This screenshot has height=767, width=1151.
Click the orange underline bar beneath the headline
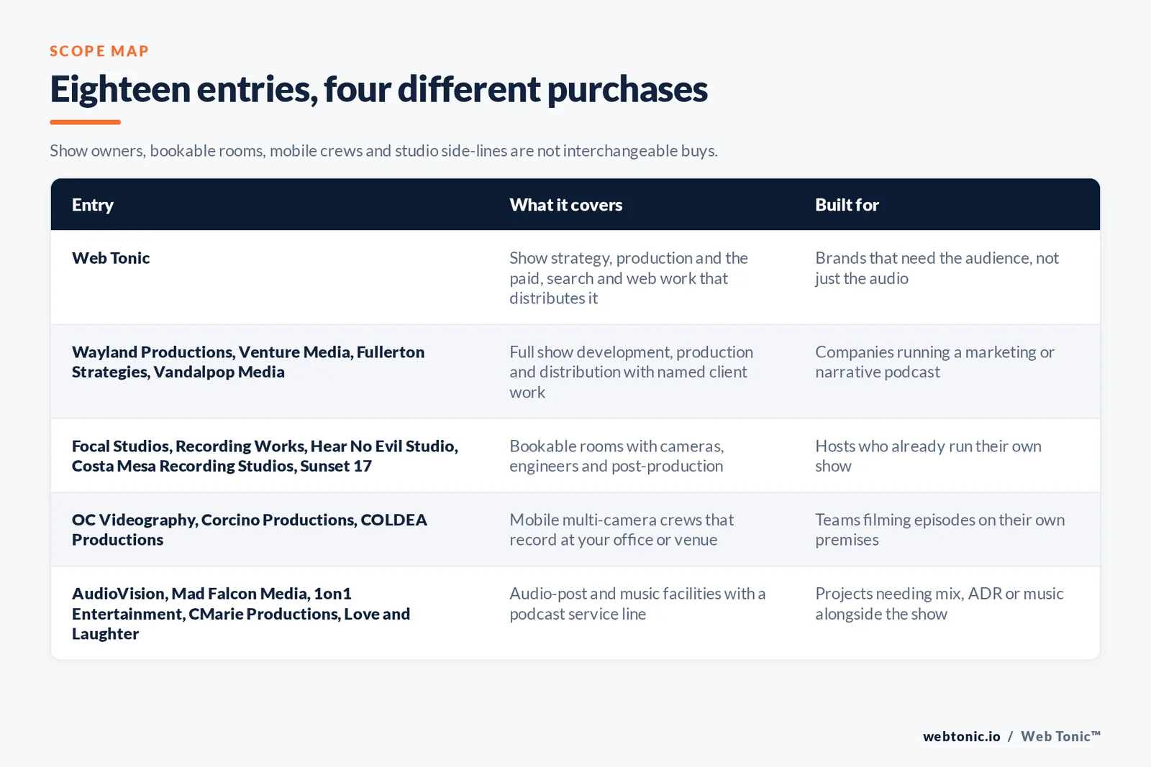point(85,122)
